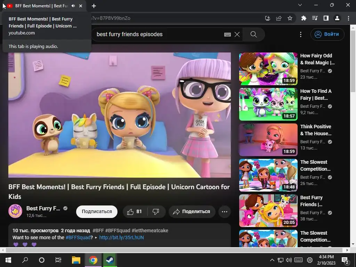Click the horizontal scrollbar at the bottom
This screenshot has width=356, height=267.
click(x=174, y=250)
